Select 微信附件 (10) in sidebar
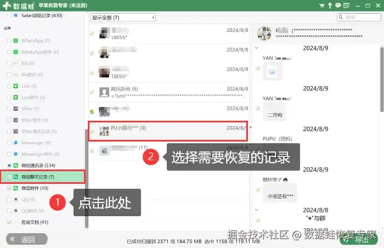Screen dimensions: 384x248 [35, 188]
